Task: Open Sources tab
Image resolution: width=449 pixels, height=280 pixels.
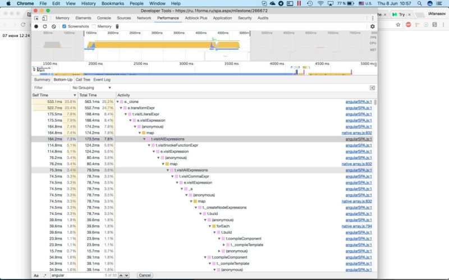Action: click(x=123, y=18)
